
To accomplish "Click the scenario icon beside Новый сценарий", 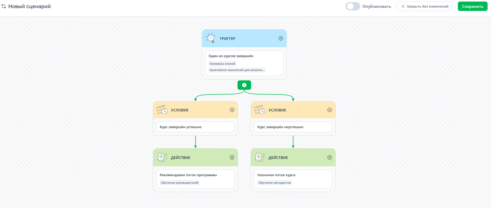I will pos(4,6).
